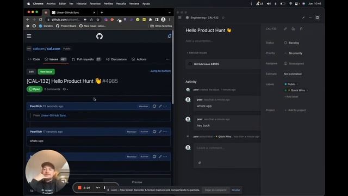Reload the Chrome page
The height and width of the screenshot is (196, 348).
pyautogui.click(x=40, y=20)
